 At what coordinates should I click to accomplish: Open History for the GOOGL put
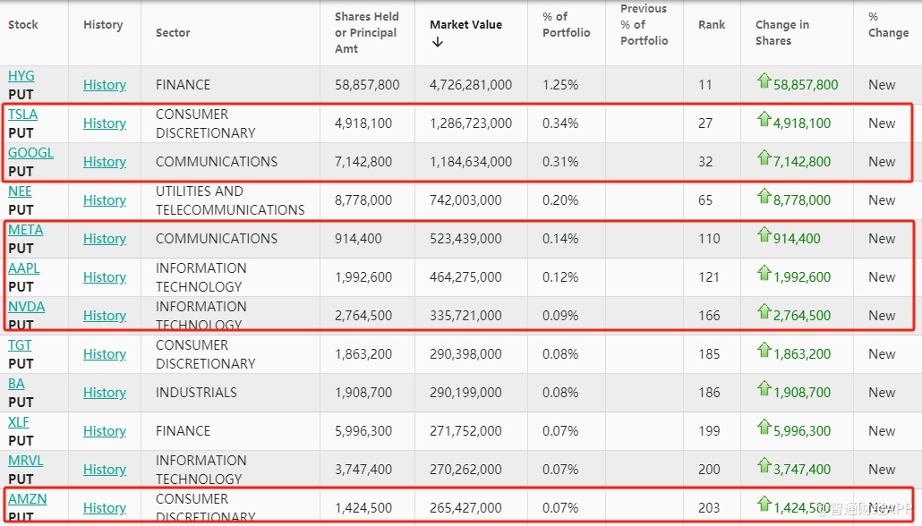(x=105, y=162)
